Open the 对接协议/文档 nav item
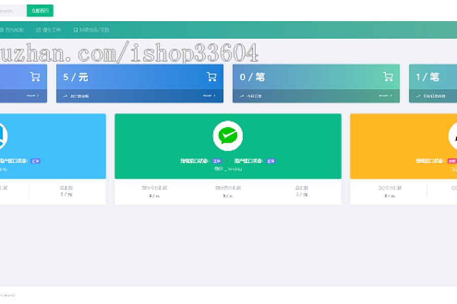Screen dimensions: 457x304 pyautogui.click(x=91, y=30)
